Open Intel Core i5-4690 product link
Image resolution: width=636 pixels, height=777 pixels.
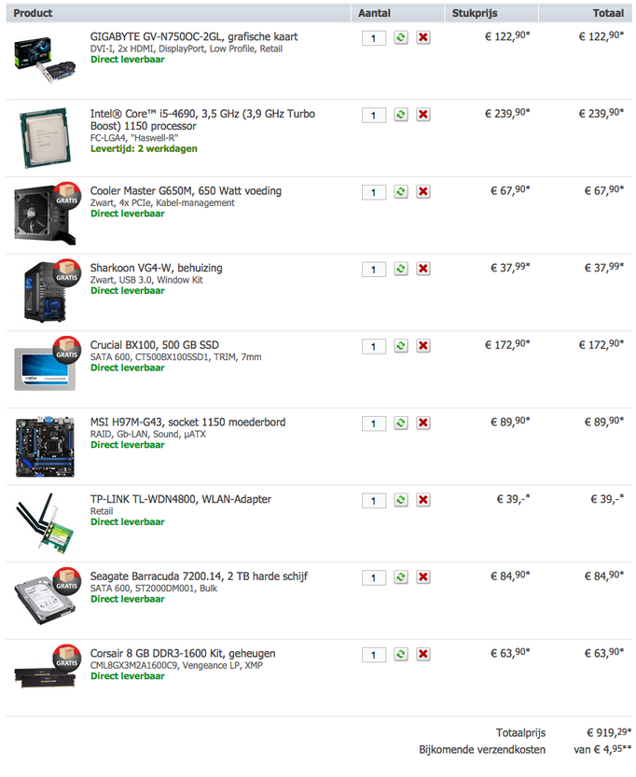click(202, 120)
